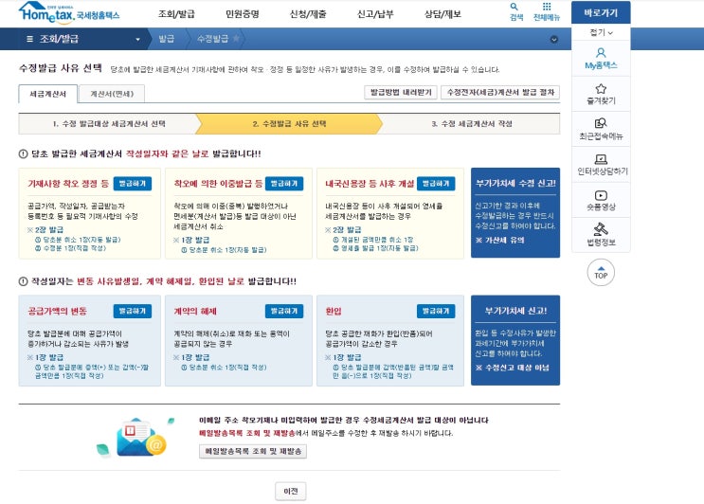Switch to 계산서(면세) tab

(112, 94)
